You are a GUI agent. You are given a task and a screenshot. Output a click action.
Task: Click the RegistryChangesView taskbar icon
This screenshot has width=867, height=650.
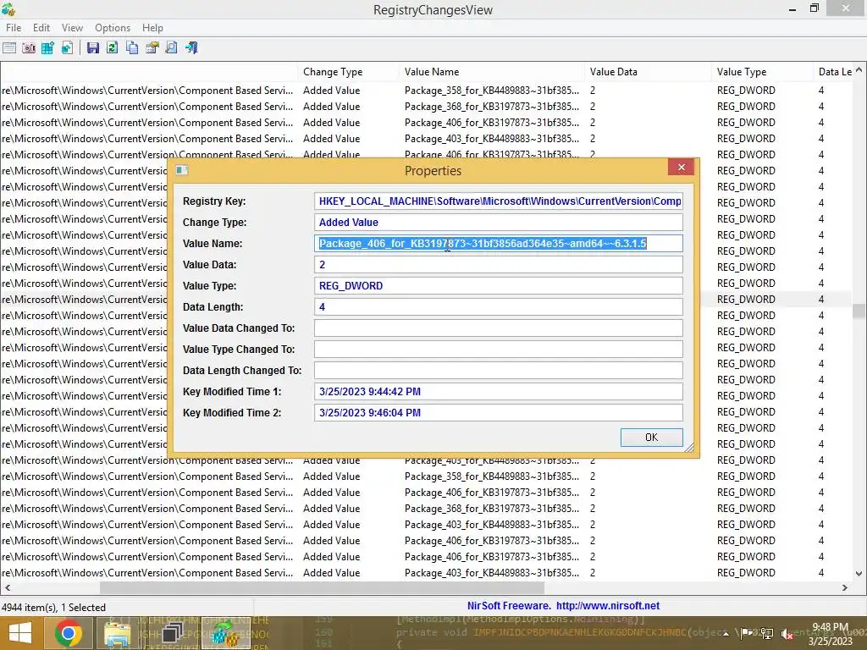pos(225,633)
